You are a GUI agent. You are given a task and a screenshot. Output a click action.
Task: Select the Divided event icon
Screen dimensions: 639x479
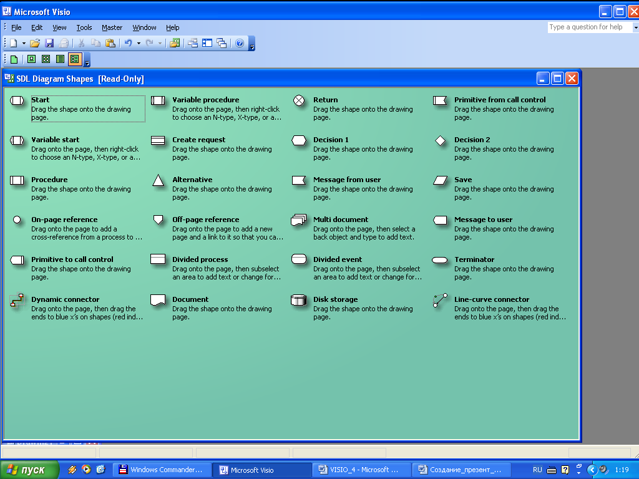(299, 259)
